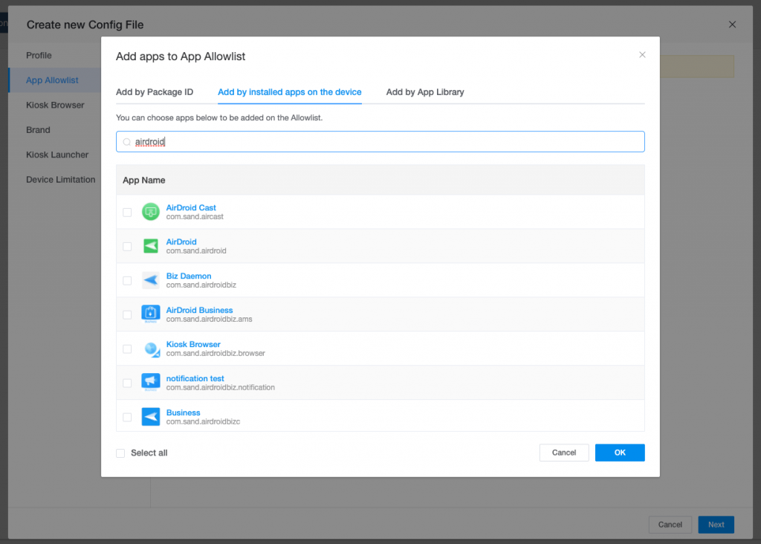This screenshot has height=544, width=761.
Task: Go to Kiosk Browser sidebar section
Action: (55, 105)
